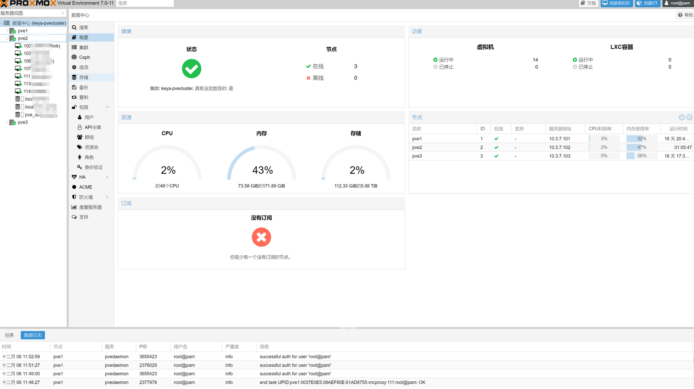Viewport: 694px width, 389px height.
Task: Switch to the 任务 tasks tab
Action: [x=10, y=335]
